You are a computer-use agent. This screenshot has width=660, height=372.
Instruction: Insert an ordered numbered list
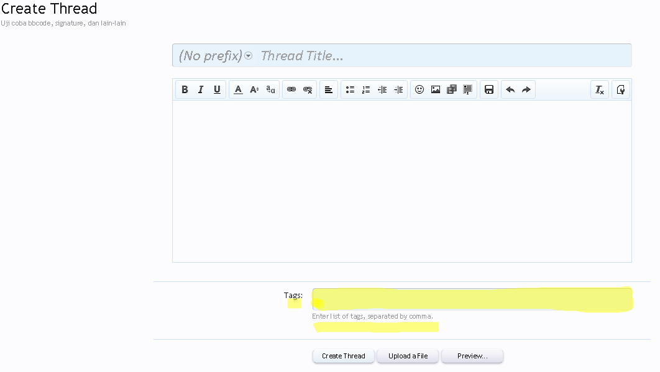tap(366, 89)
